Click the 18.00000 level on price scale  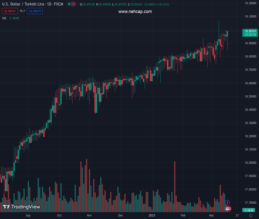point(250,163)
